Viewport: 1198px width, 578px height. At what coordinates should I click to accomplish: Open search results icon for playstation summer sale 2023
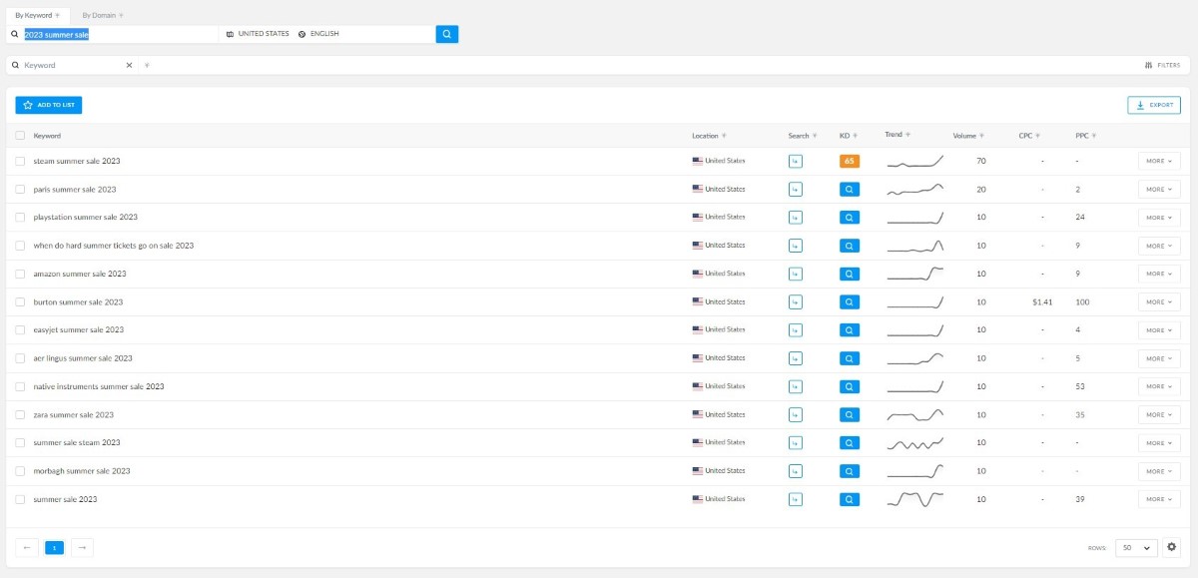coord(796,217)
